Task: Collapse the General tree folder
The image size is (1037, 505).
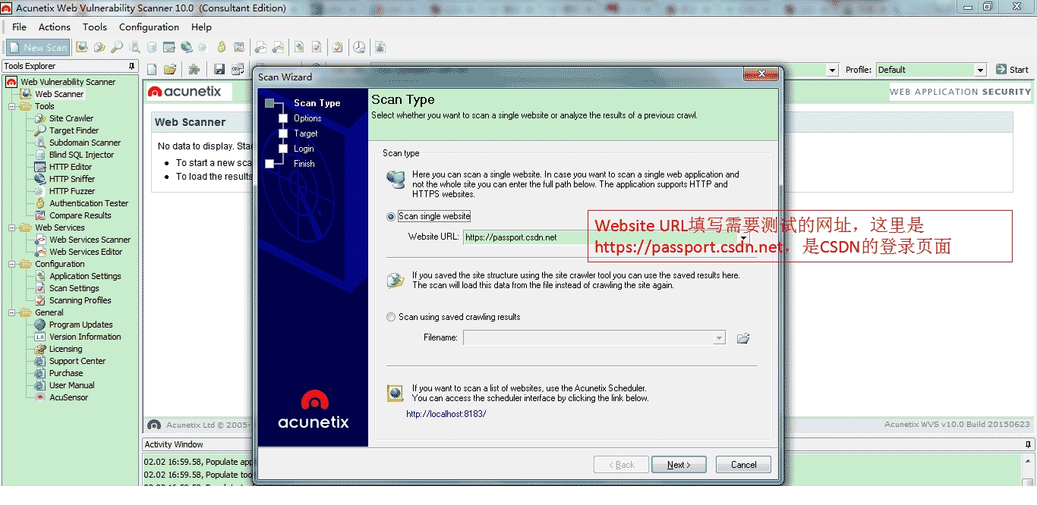Action: click(12, 312)
